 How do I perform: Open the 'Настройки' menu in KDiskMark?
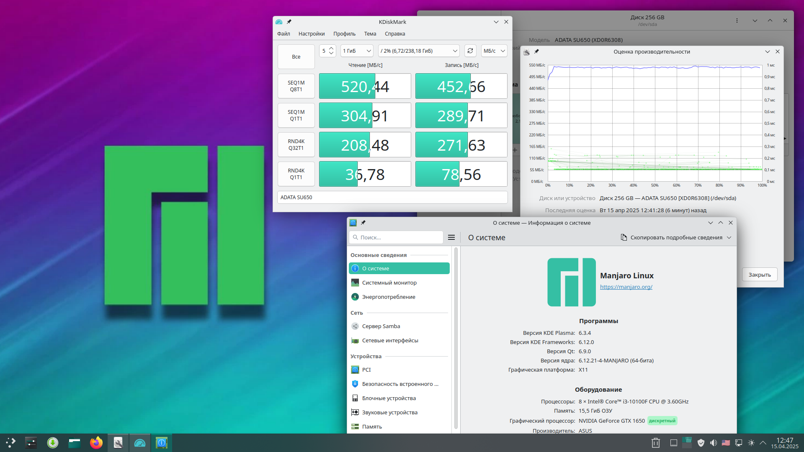312,34
